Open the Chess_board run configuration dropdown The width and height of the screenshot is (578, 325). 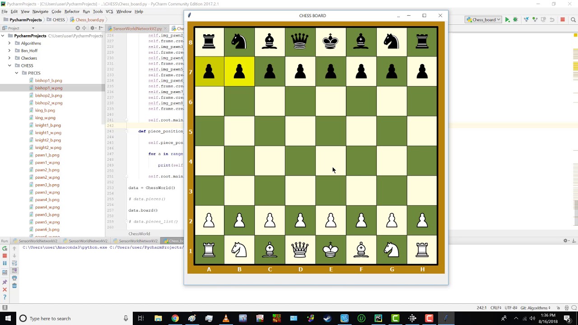[483, 20]
